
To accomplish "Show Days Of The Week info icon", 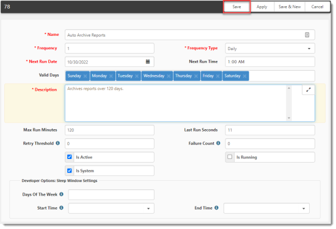I will click(61, 194).
